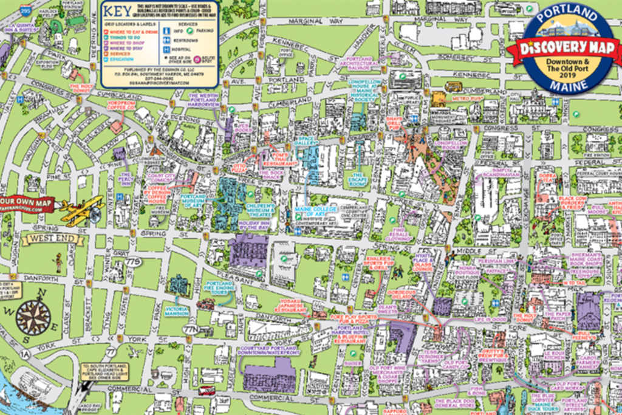Click the Route 1A shield marker
This screenshot has width=622, height=415.
(26, 354)
